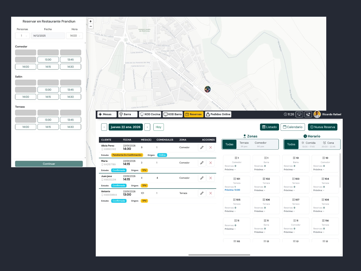This screenshot has height=271, width=361.
Task: Open the KOD Cocina tab
Action: [150, 114]
